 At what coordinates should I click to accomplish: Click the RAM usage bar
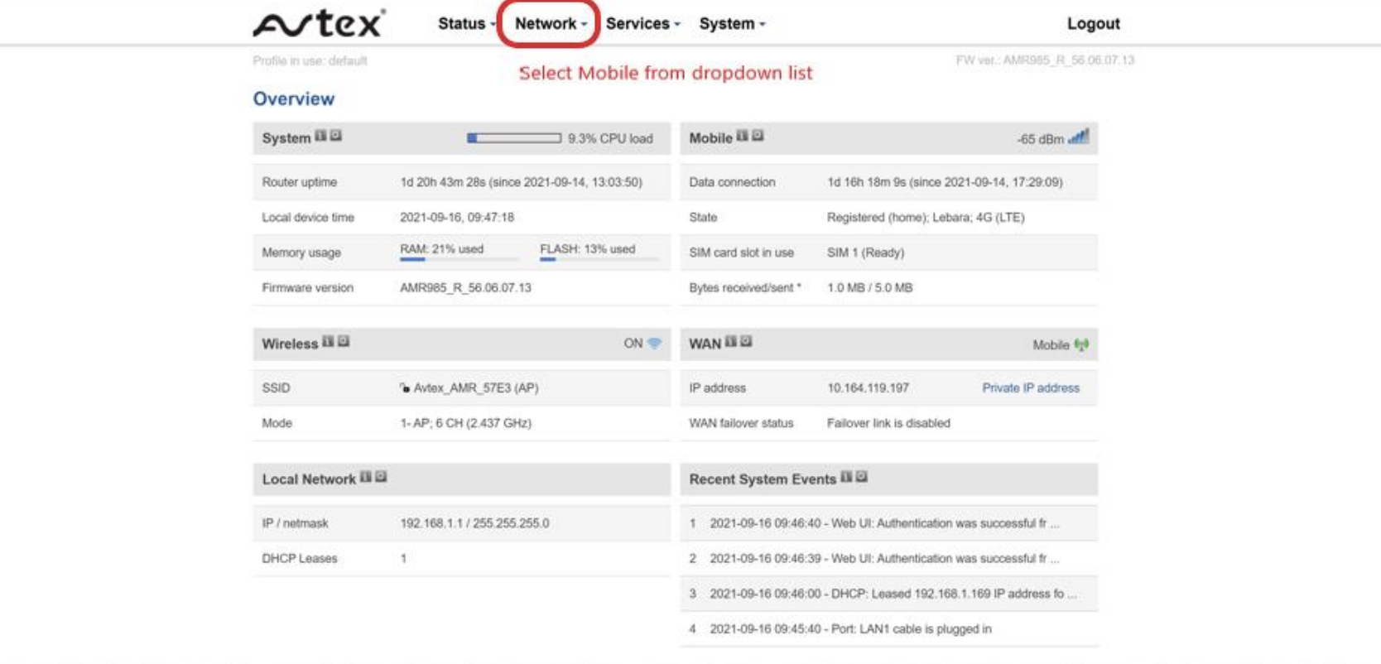click(459, 259)
